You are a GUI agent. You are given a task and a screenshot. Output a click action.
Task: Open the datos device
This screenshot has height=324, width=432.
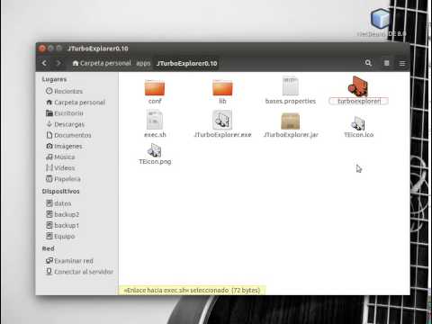58,203
